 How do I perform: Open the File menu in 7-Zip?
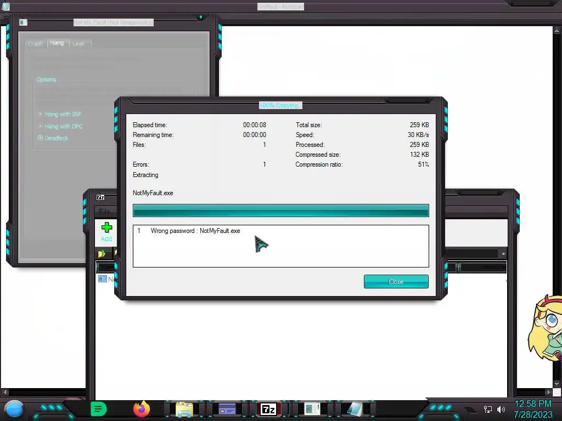tap(104, 211)
